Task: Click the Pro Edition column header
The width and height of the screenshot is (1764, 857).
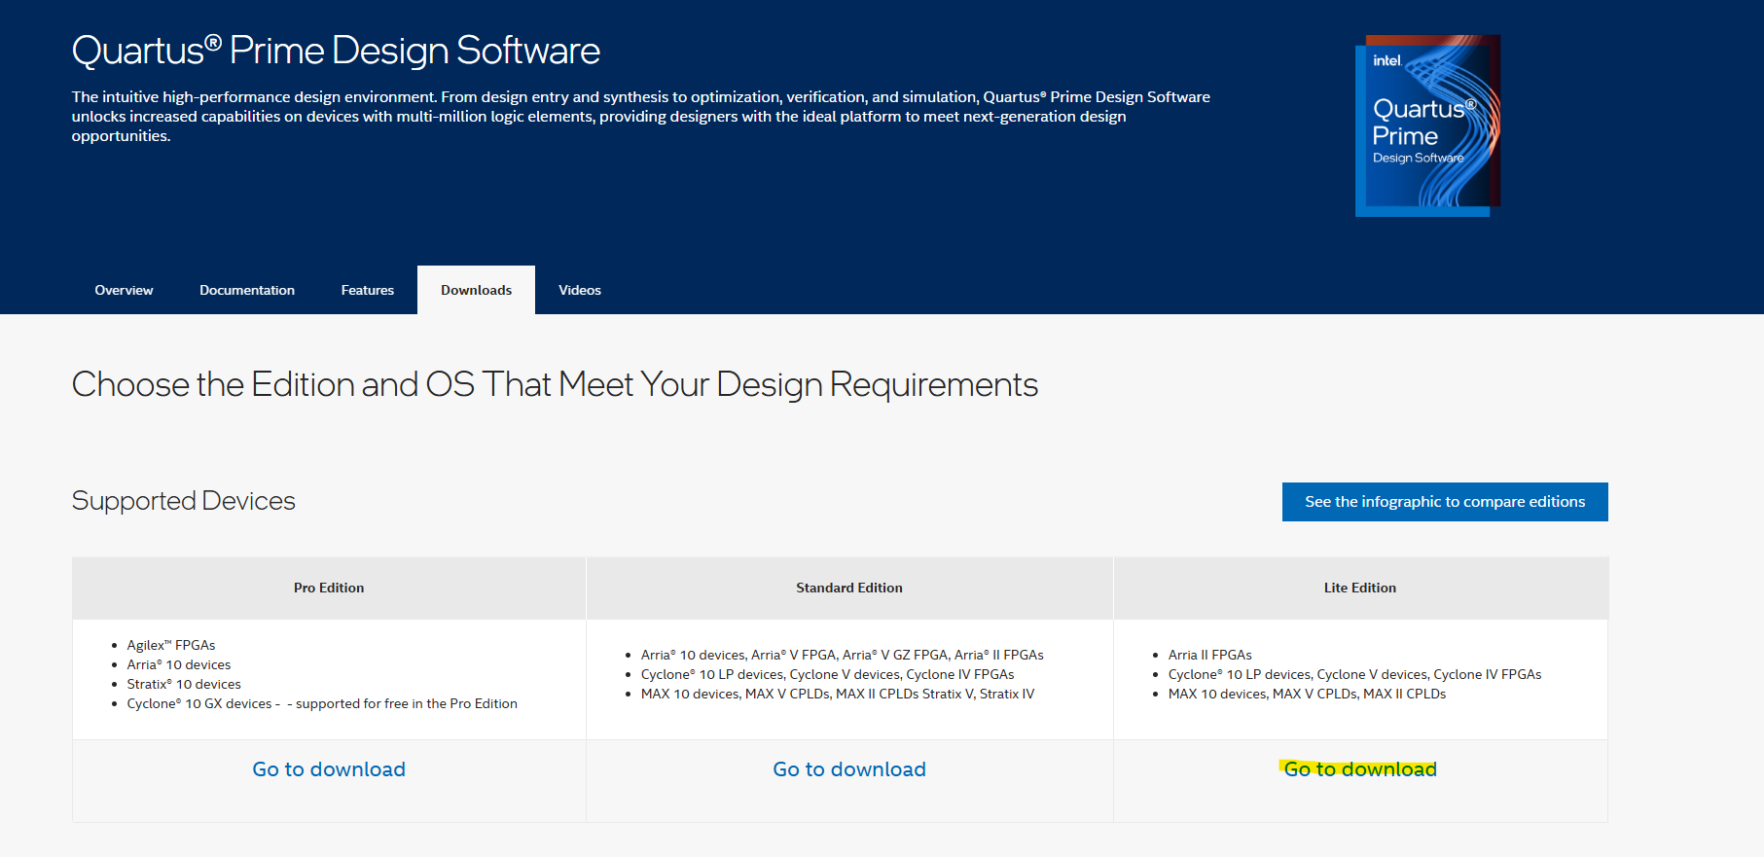Action: click(x=329, y=588)
